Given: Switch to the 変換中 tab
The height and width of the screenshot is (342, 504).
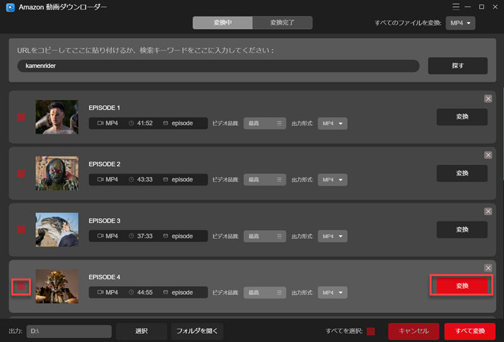Looking at the screenshot, I should [x=222, y=23].
